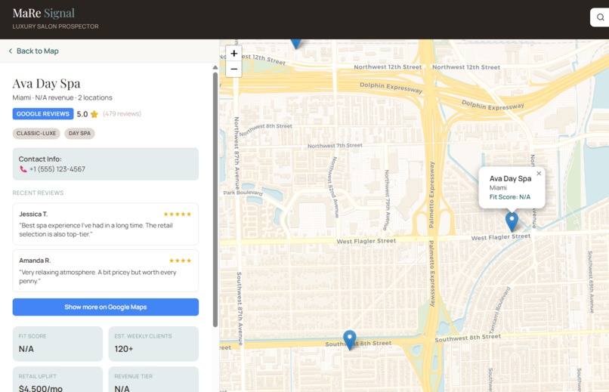609x392 pixels.
Task: Select the map pin on Southwest 8th Street
Action: 350,340
